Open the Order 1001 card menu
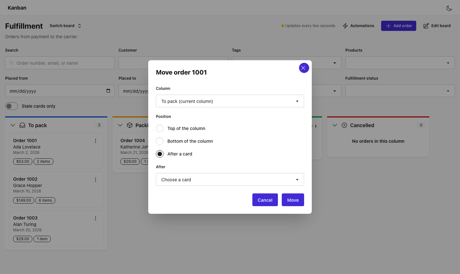 coord(96,141)
